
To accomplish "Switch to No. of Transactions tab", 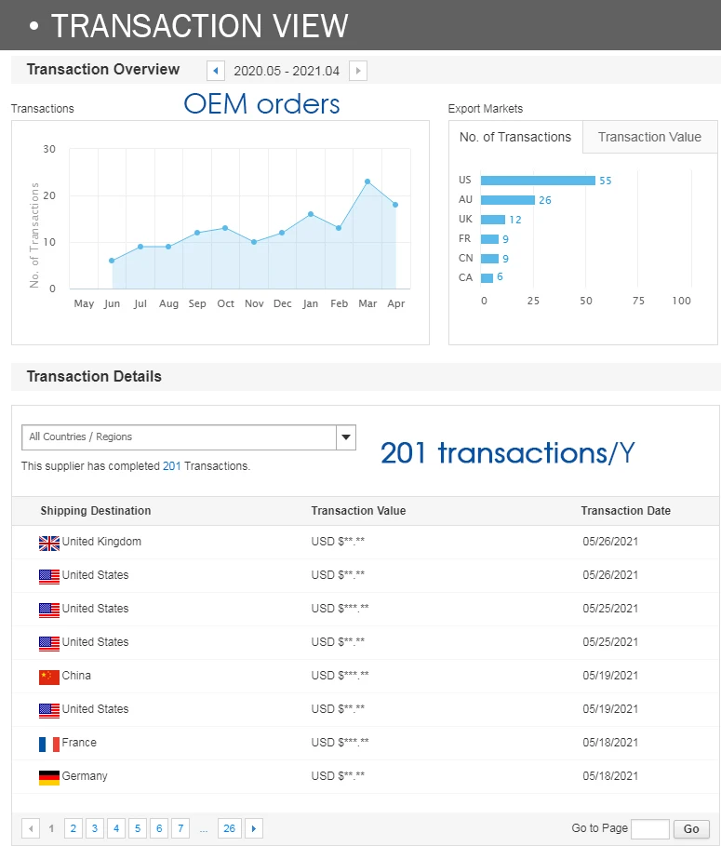I will pyautogui.click(x=515, y=137).
